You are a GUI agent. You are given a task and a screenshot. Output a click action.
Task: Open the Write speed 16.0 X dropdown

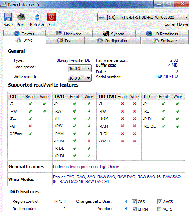click(x=79, y=78)
